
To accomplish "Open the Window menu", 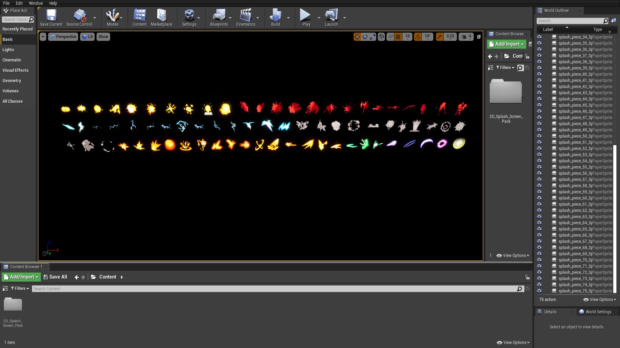I will point(36,3).
